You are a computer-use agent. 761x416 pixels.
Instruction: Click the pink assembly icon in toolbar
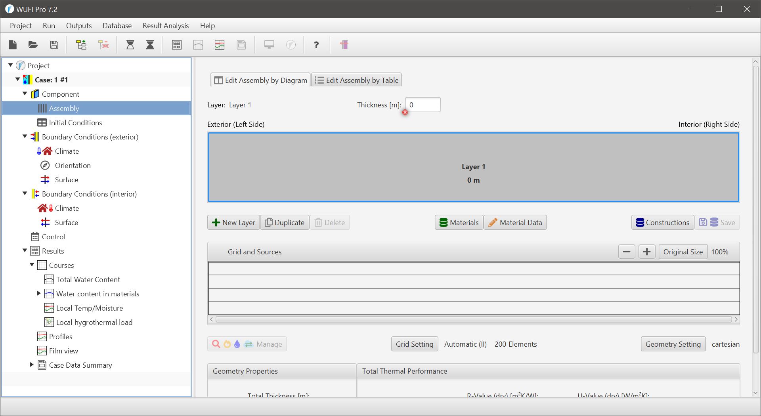point(344,45)
